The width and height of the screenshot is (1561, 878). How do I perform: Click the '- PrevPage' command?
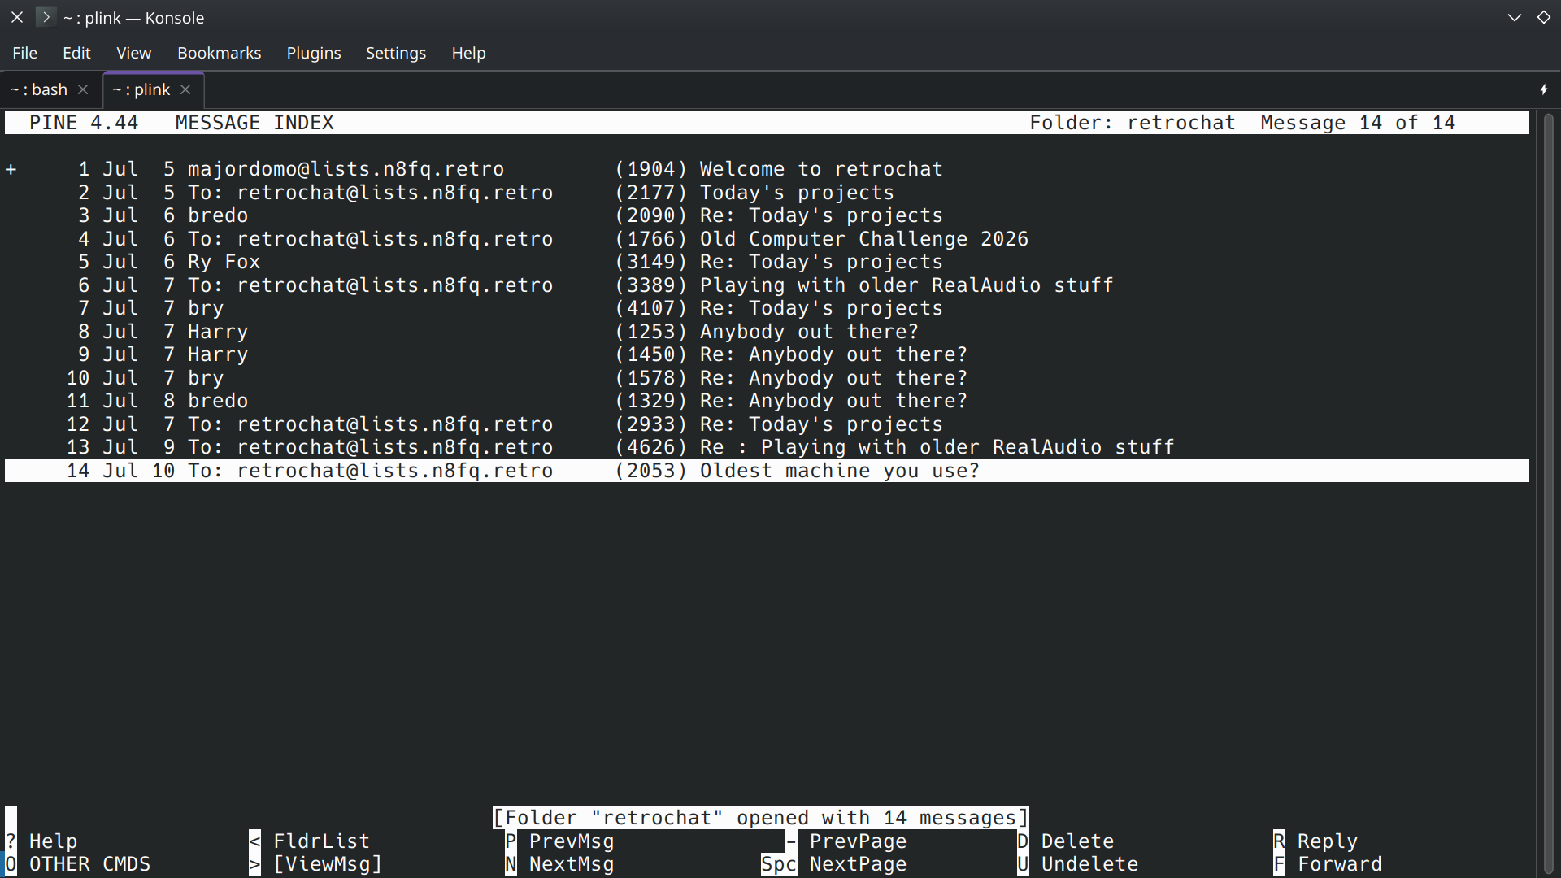846,841
